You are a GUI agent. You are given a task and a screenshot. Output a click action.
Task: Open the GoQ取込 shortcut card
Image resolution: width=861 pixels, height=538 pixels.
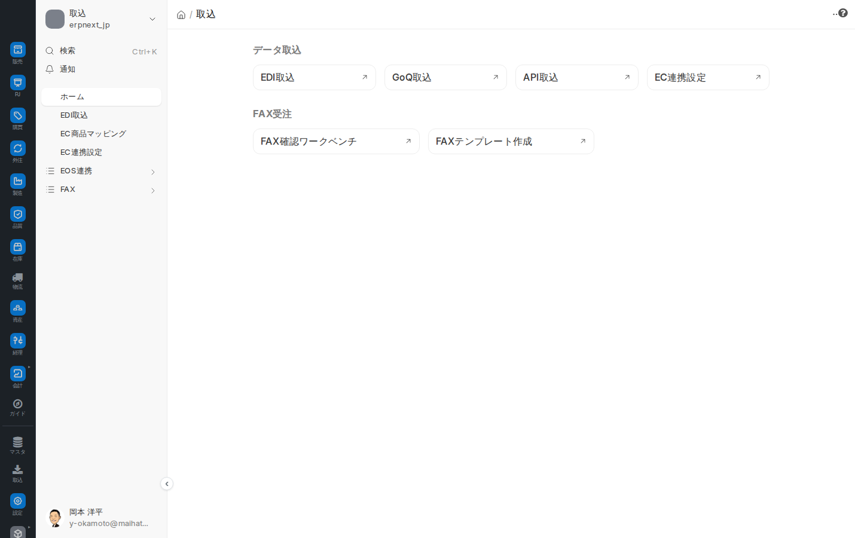tap(445, 77)
